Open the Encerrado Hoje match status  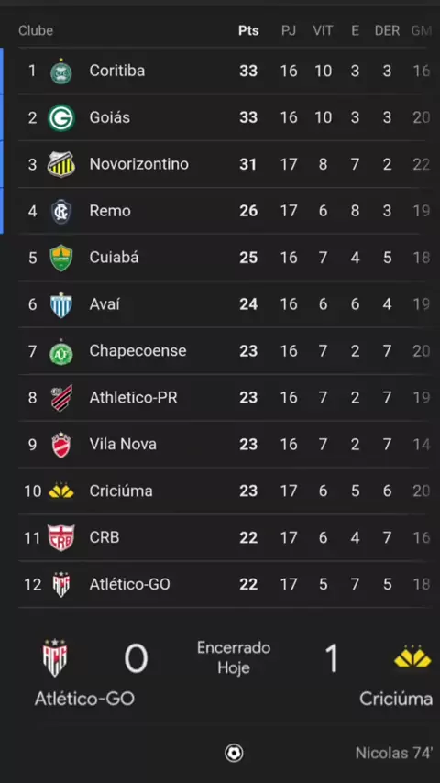pyautogui.click(x=234, y=657)
